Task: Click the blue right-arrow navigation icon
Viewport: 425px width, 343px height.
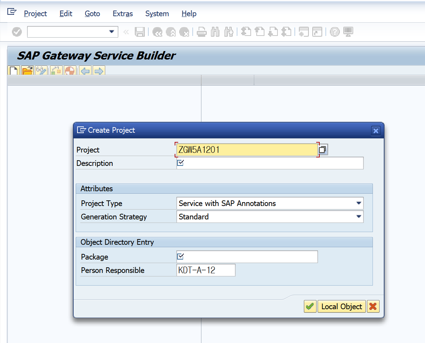Action: click(99, 71)
